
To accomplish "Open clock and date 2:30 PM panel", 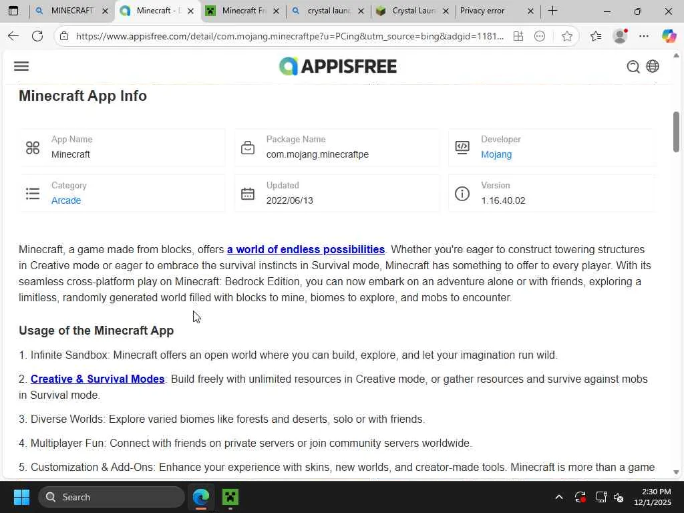I will click(653, 497).
